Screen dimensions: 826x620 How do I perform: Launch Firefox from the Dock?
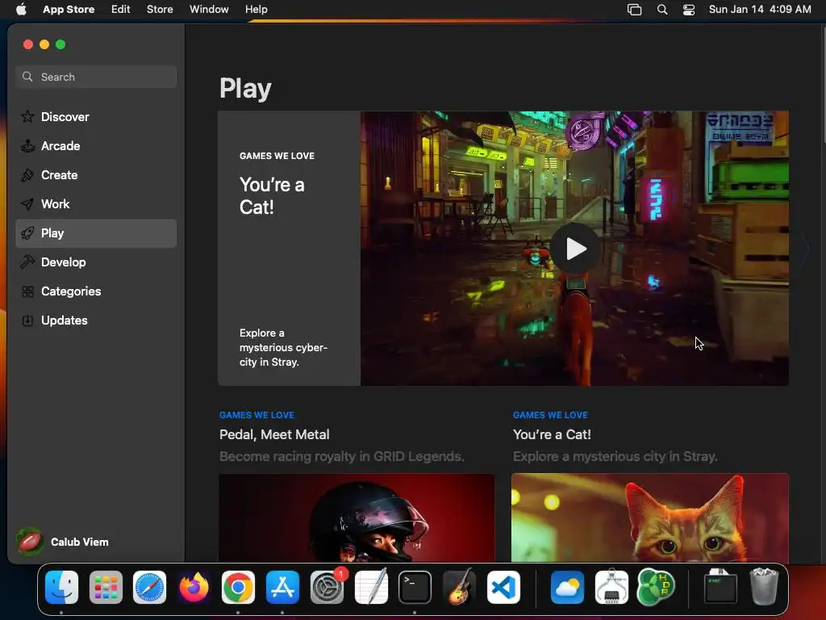point(194,588)
